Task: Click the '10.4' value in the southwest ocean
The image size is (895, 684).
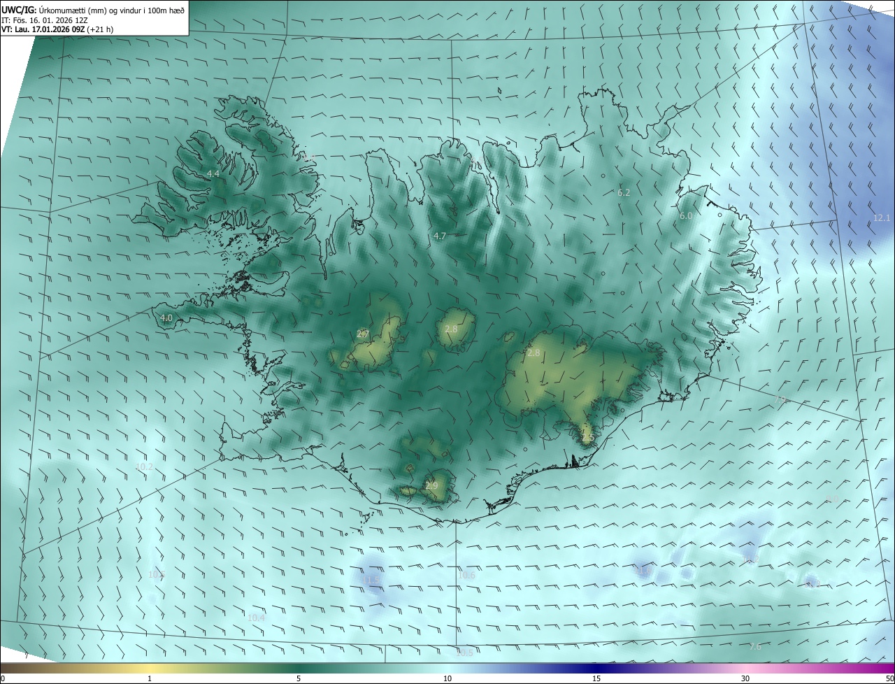Action: point(256,618)
